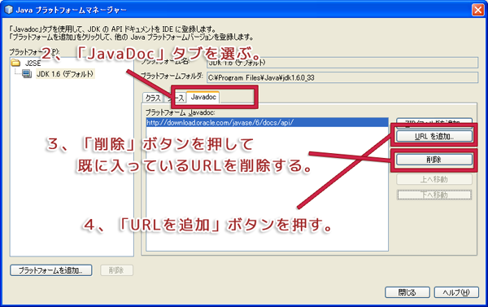Switch to the クラス tab
Screen dimensions: 488x307
coord(153,98)
